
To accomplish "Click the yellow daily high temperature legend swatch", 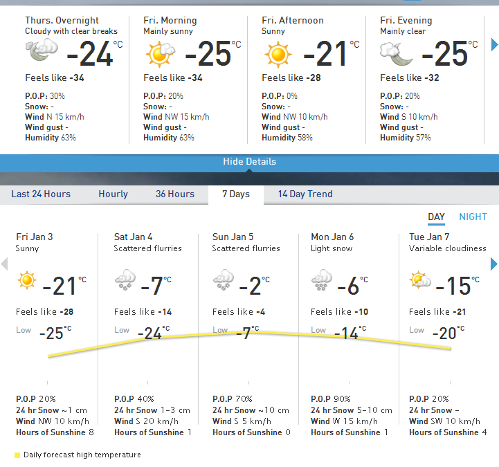I will click(x=17, y=455).
